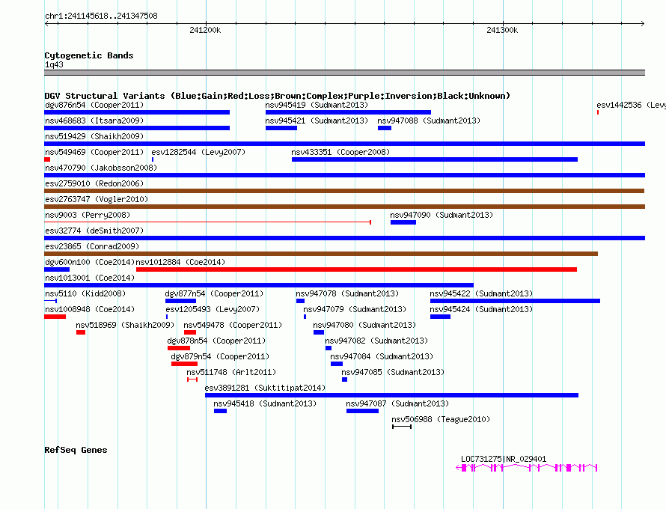Screen dimensions: 666x509
Task: Select the nsv506988 (Teague2010) black marker
Action: coord(402,427)
